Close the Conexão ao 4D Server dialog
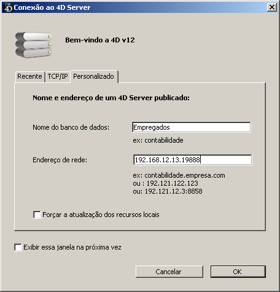The height and width of the screenshot is (292, 280). pos(272,7)
